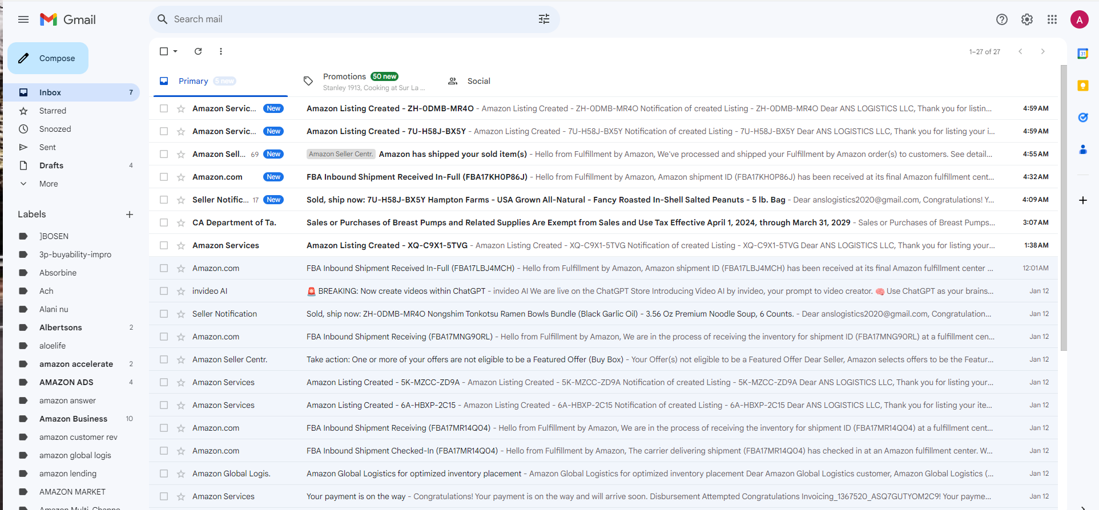Open Contacts side panel
This screenshot has height=510, width=1099.
click(1083, 149)
